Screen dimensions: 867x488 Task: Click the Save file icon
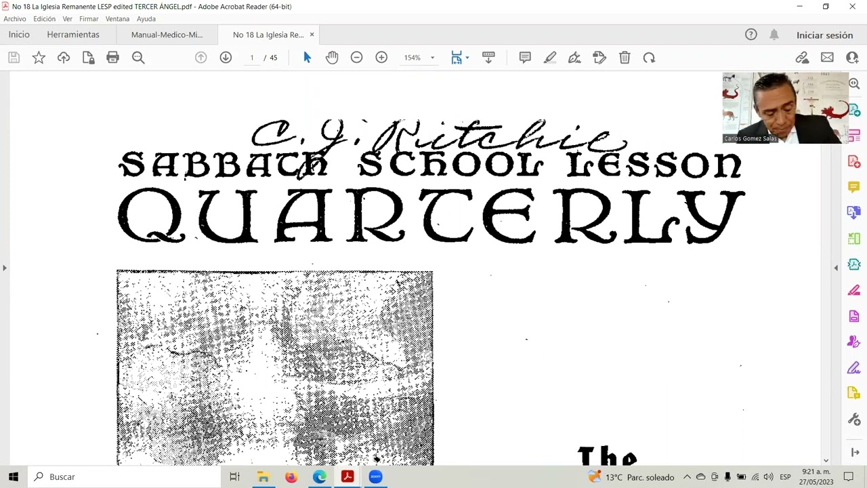click(14, 58)
